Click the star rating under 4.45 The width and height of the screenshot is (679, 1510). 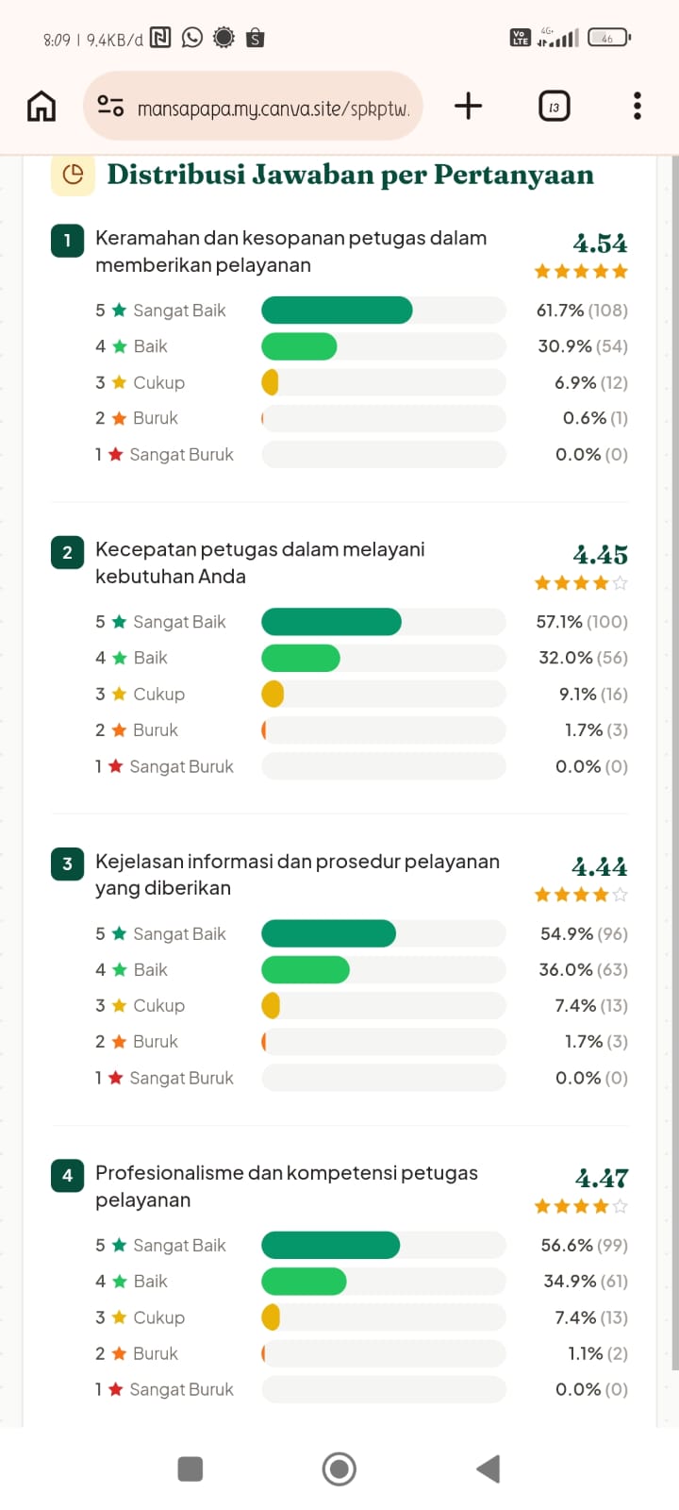(581, 583)
